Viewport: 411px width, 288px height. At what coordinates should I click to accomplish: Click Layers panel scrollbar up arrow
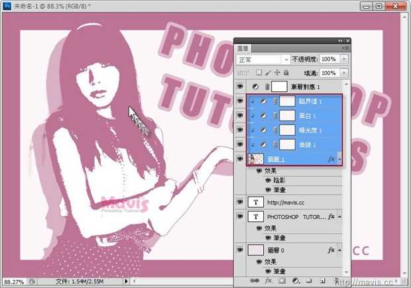tap(347, 84)
